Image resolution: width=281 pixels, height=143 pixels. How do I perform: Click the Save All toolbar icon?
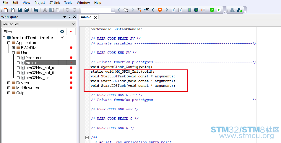pos(26,10)
